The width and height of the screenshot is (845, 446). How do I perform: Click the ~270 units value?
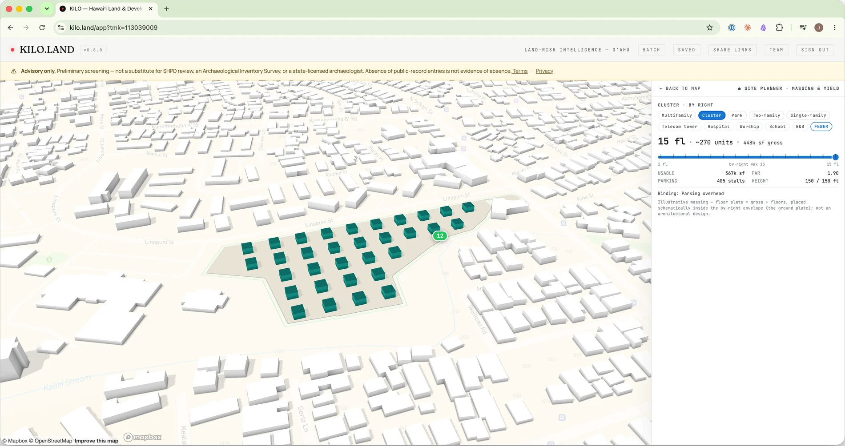pos(714,143)
